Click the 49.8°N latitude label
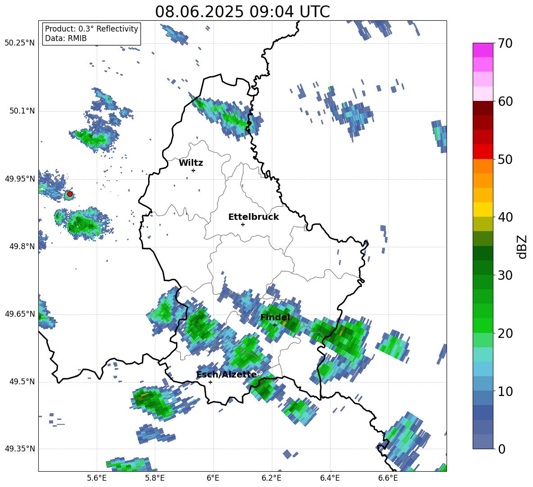The height and width of the screenshot is (487, 533). 22,246
